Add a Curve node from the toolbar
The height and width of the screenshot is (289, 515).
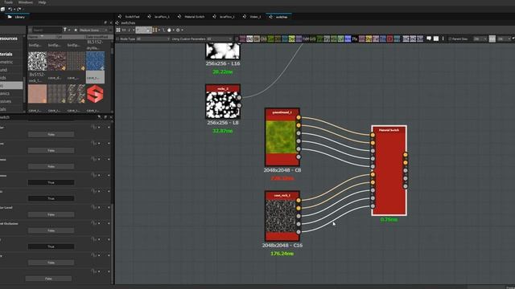[x=270, y=39]
